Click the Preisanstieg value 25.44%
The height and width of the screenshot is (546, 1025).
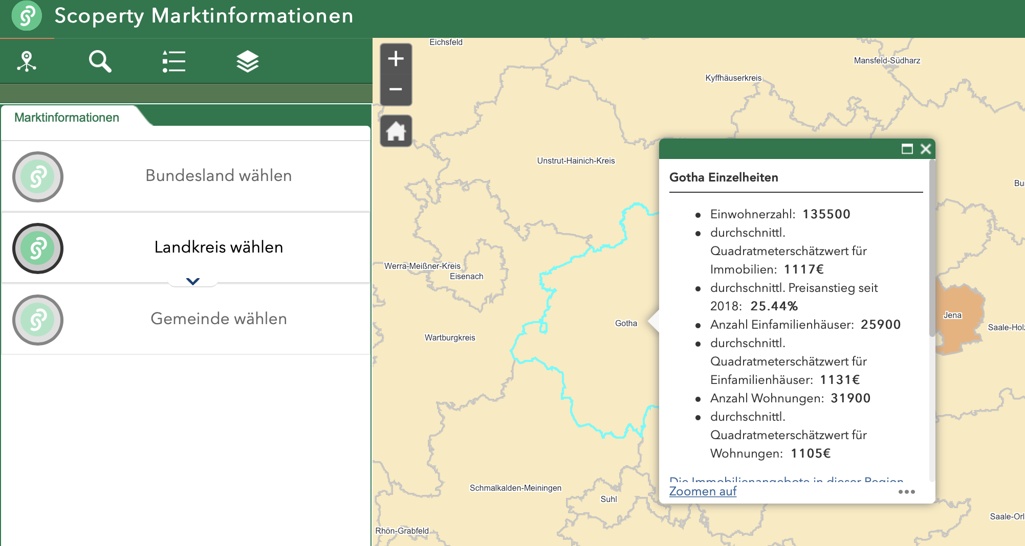[774, 306]
